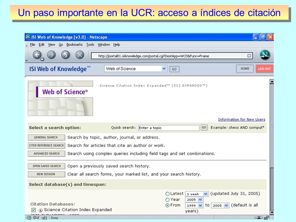
Task: Open the URL history dropdown arrow
Action: [x=249, y=56]
